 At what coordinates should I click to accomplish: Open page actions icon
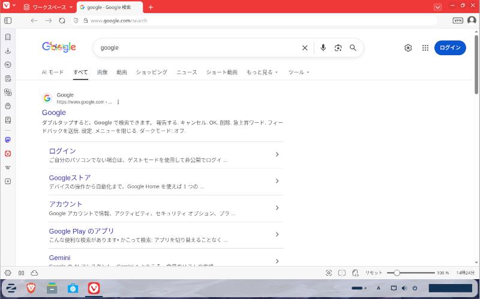pos(355,273)
